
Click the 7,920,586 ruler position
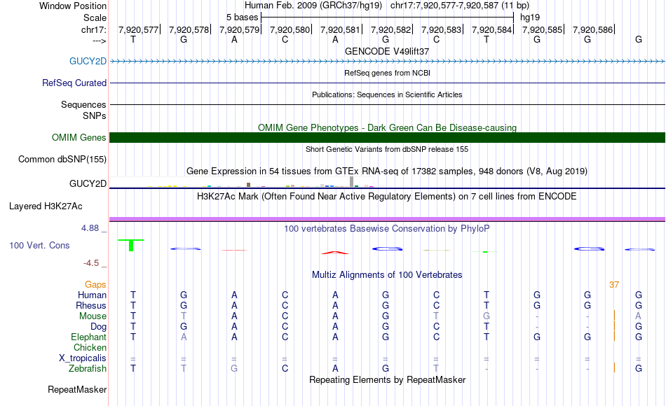592,29
